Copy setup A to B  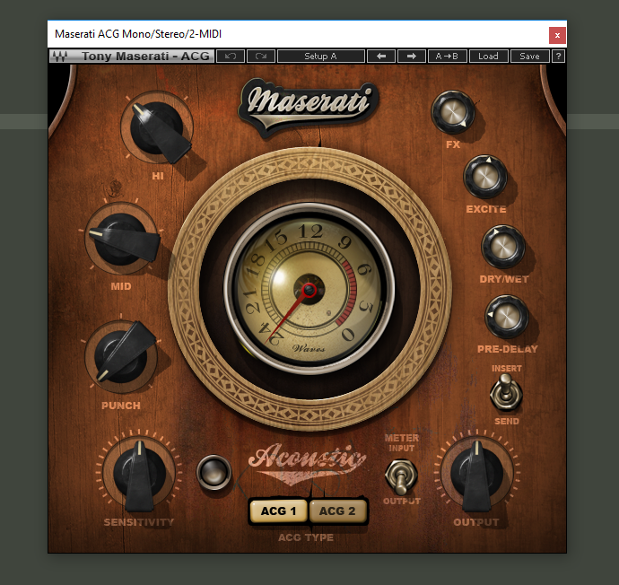coord(448,56)
